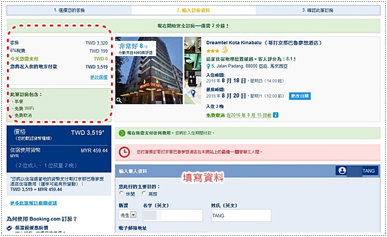Viewport: 387px width, 237px height.
Task: Click the 早餐 breakfast inclusion line
Action: [18, 101]
